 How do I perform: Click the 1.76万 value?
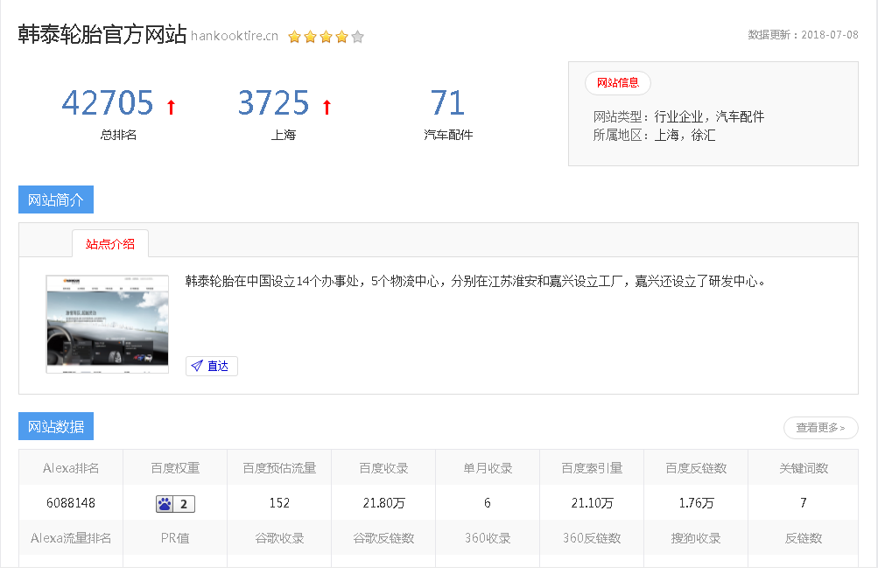(x=696, y=503)
